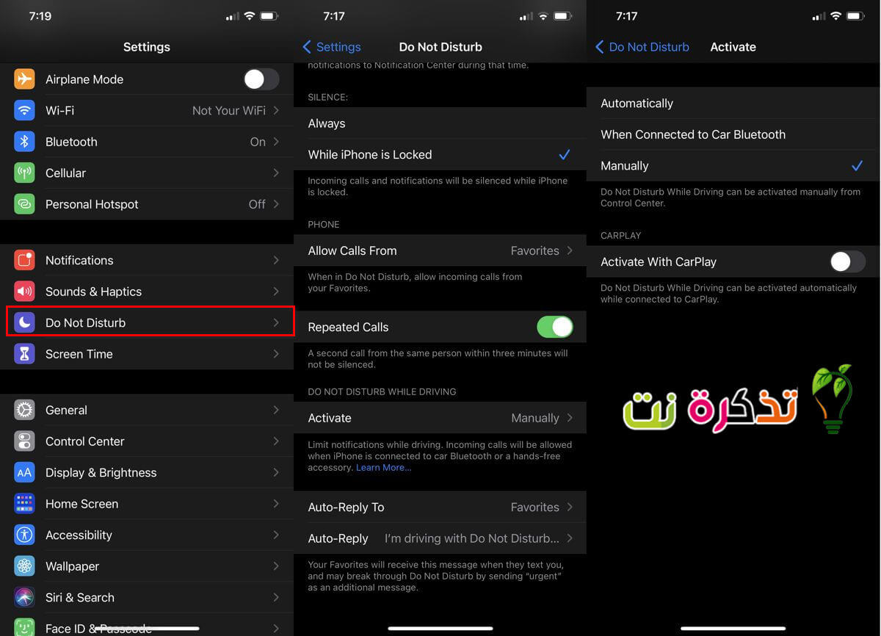Viewport: 881px width, 636px height.
Task: Tap the Wallpaper flower icon
Action: 24,566
